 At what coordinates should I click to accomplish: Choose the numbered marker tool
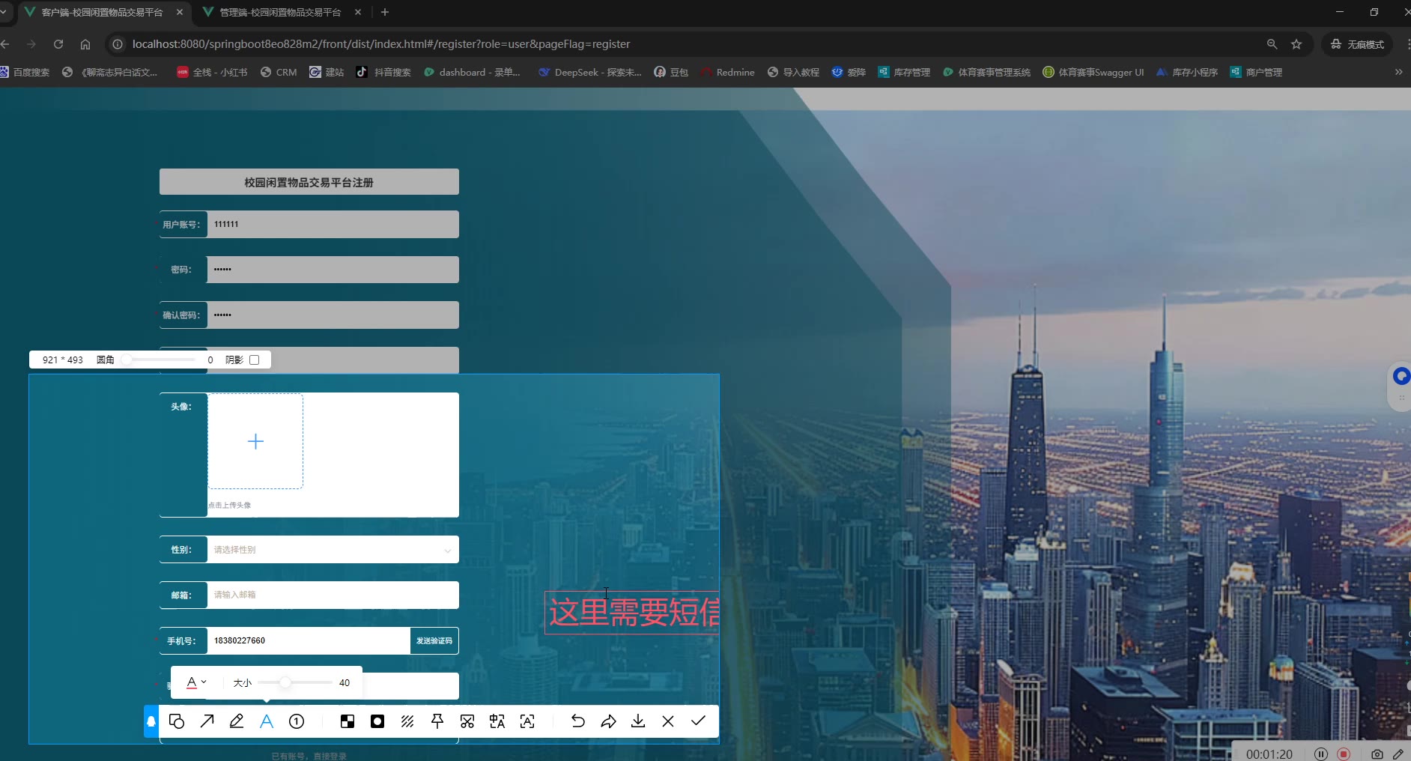(x=297, y=721)
